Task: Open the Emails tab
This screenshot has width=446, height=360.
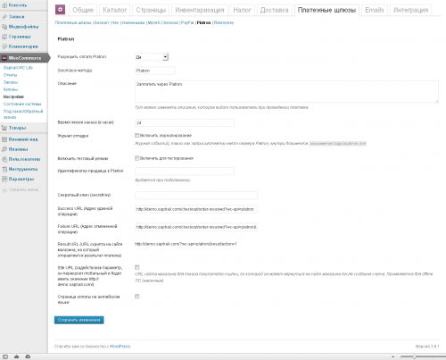Action: (x=375, y=10)
